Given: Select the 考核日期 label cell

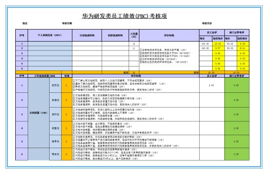Looking at the screenshot, I should coord(67,23).
